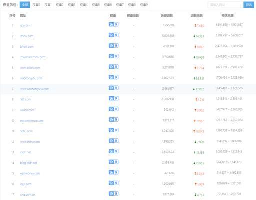Open the sohu.com link
The width and height of the screenshot is (256, 200).
26,131
